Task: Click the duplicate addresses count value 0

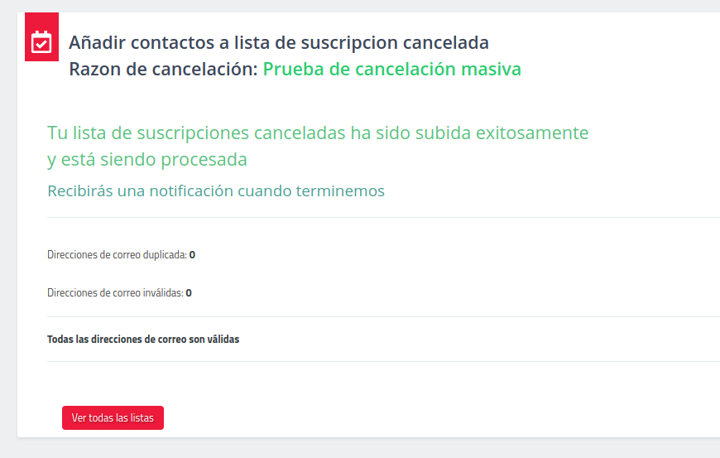Action: point(192,255)
